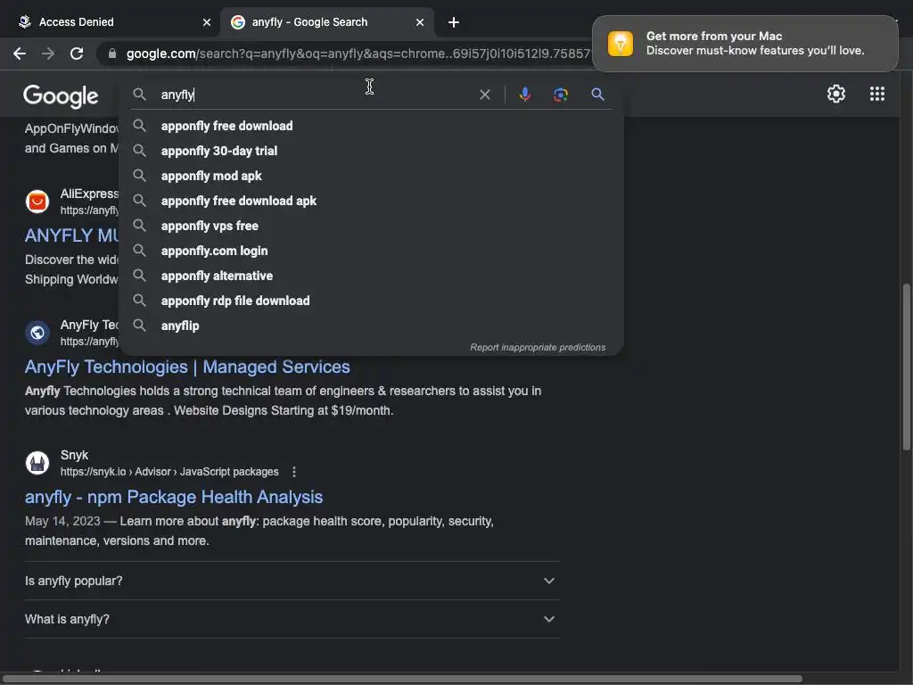Click the browser address bar URL

(358, 54)
